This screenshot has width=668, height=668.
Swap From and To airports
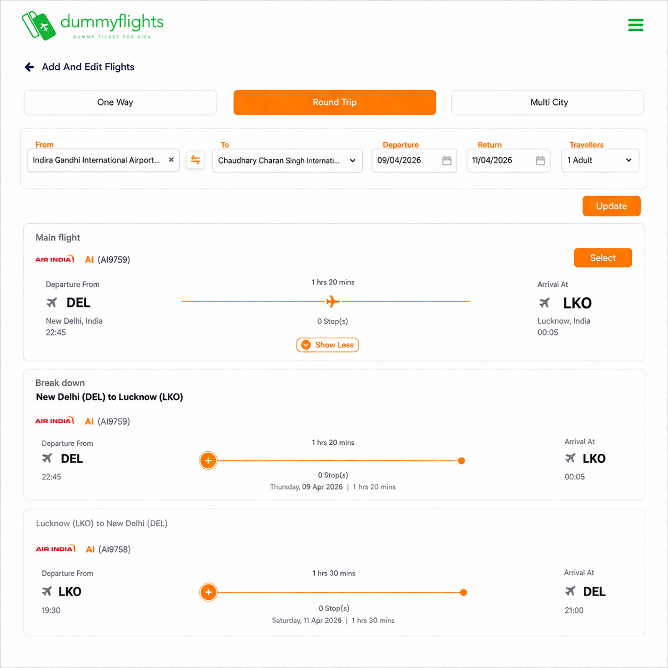[x=195, y=160]
